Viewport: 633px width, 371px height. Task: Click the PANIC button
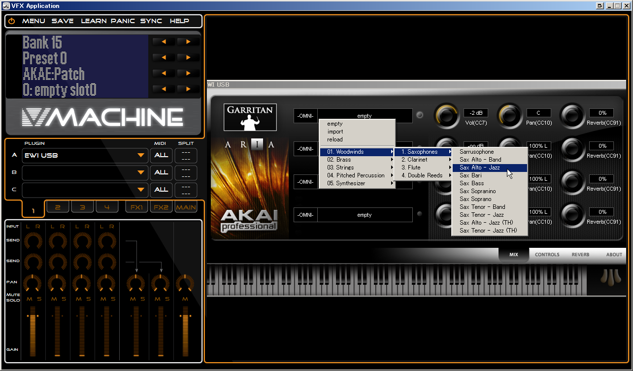123,21
